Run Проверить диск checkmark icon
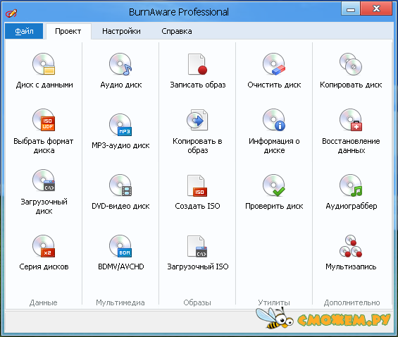The width and height of the screenshot is (398, 337). pyautogui.click(x=274, y=185)
